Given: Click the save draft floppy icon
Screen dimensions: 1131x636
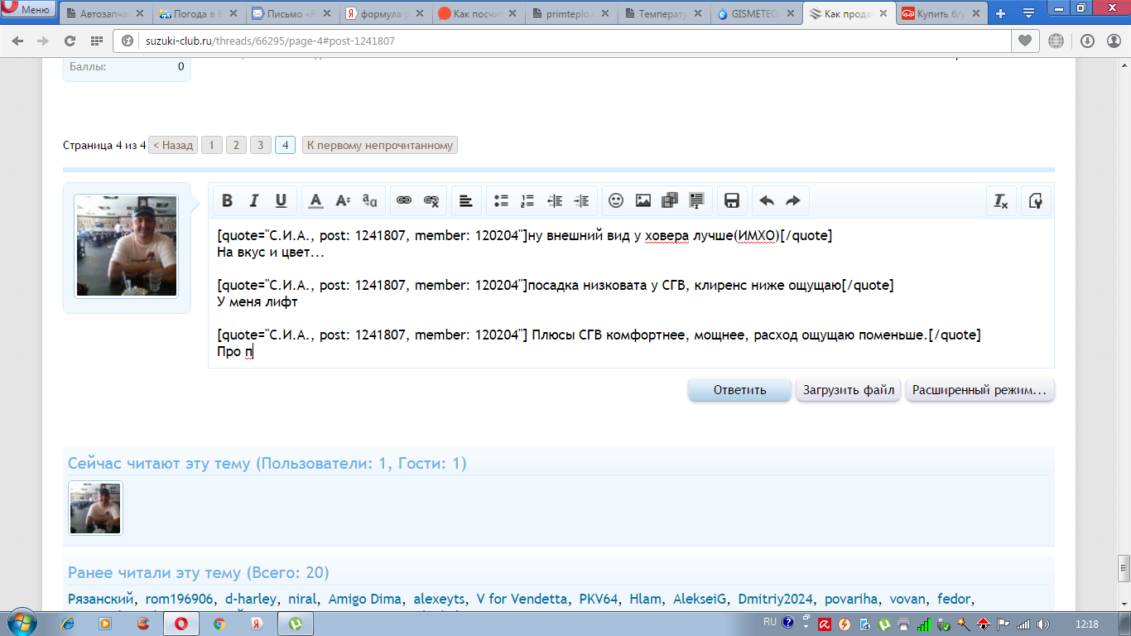Looking at the screenshot, I should tap(732, 200).
